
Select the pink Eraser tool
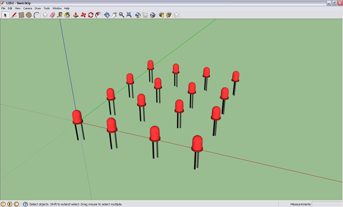click(x=52, y=15)
